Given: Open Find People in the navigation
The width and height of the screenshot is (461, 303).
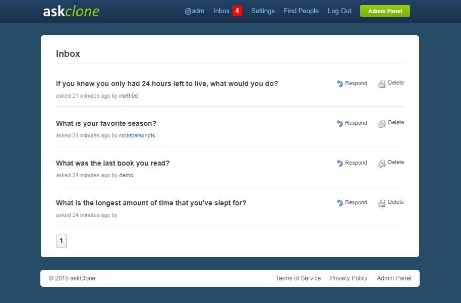Looking at the screenshot, I should (301, 11).
